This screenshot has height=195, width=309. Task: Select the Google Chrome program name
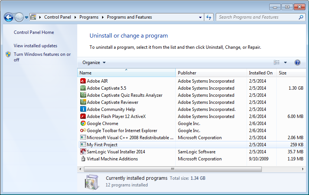[x=103, y=124]
